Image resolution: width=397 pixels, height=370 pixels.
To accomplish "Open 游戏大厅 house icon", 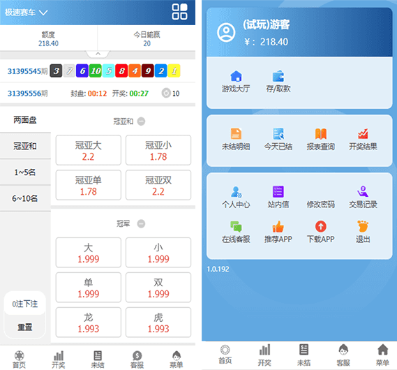I will [236, 75].
